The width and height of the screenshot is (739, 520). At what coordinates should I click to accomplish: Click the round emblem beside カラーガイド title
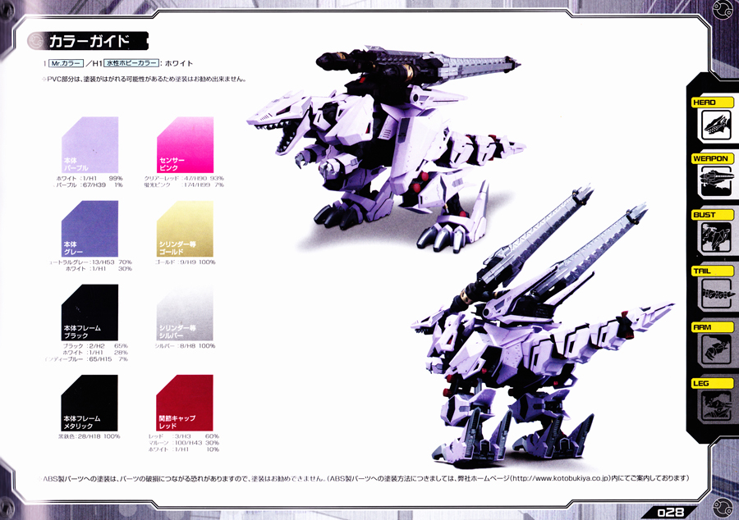point(36,41)
